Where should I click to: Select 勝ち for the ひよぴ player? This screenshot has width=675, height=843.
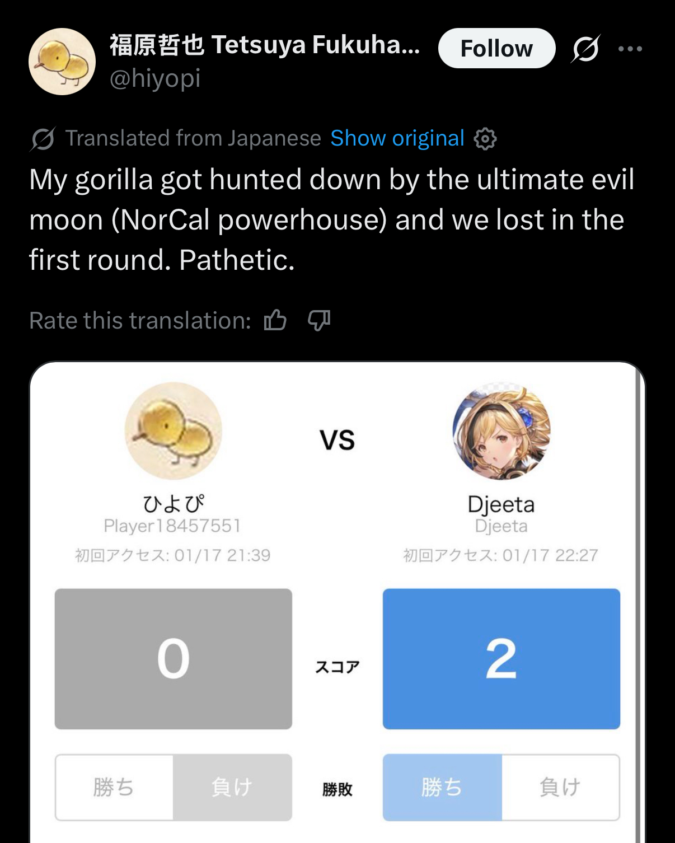click(x=114, y=787)
